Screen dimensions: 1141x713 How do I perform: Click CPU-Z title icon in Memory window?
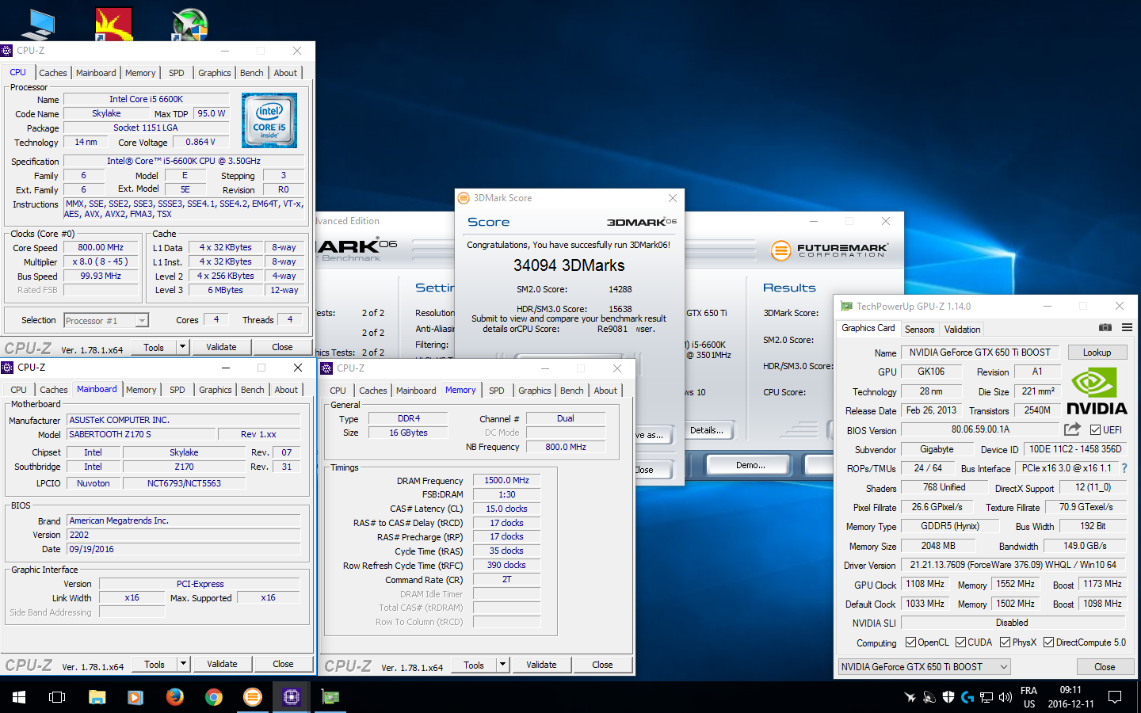click(326, 368)
